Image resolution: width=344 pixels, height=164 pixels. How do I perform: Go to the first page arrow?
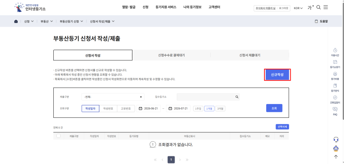[155, 160]
